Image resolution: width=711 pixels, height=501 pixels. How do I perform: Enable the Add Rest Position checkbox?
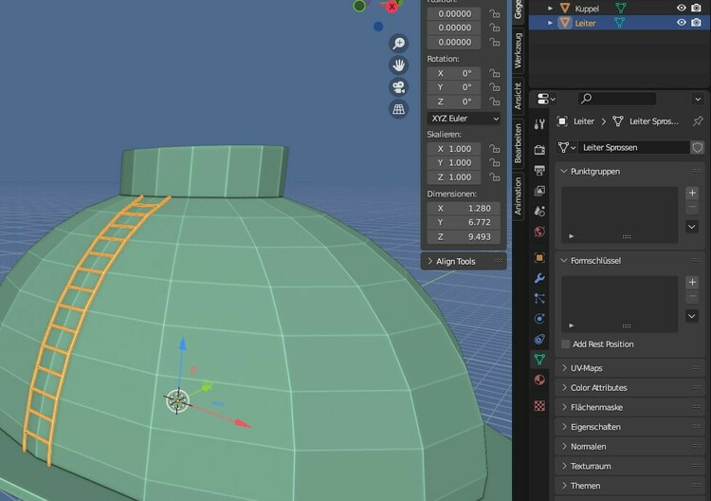566,344
